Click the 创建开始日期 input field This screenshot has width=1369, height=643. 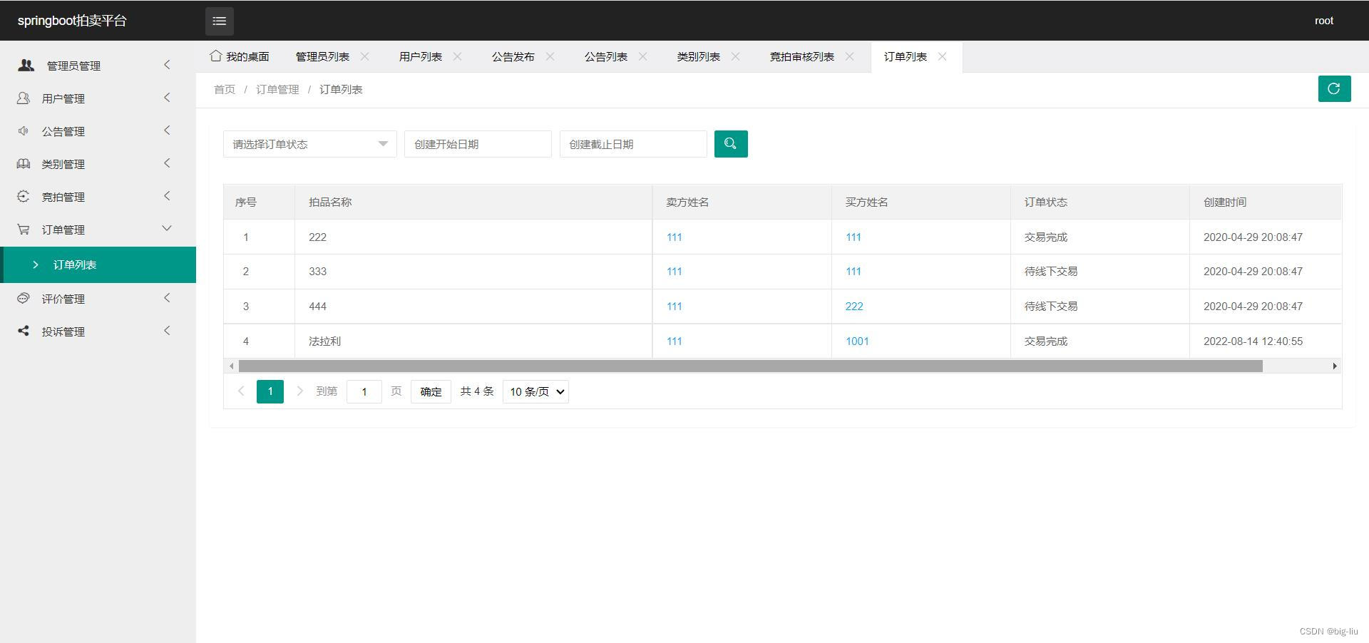[x=478, y=144]
